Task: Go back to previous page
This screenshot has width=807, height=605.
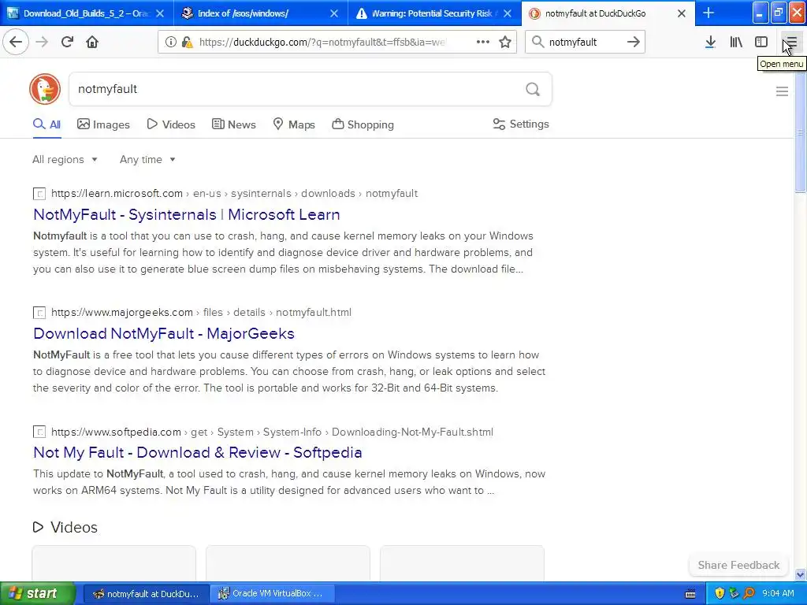Action: pos(16,42)
